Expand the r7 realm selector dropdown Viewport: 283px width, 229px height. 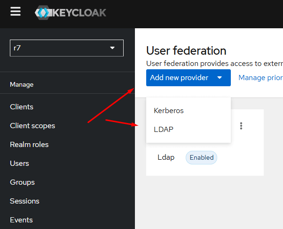[67, 48]
